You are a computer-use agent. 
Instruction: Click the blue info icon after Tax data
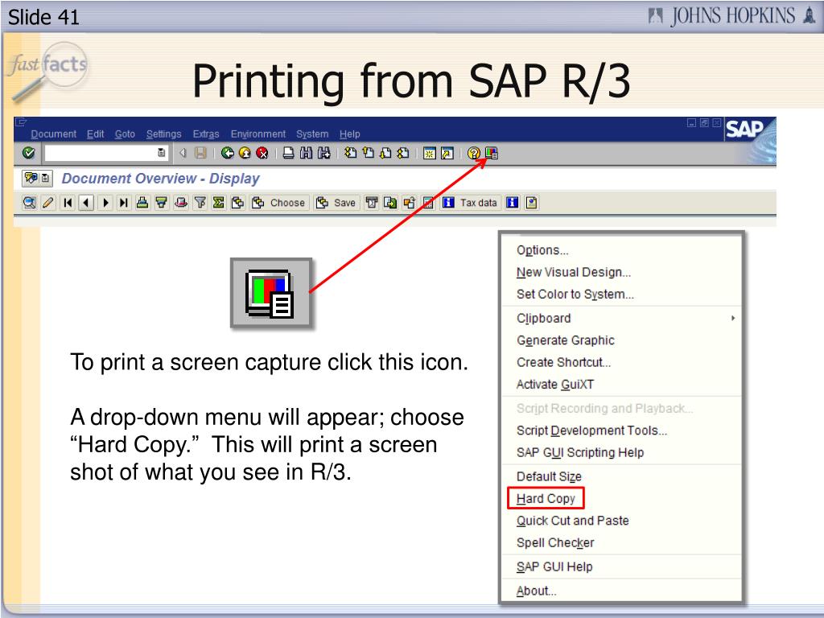pyautogui.click(x=513, y=203)
